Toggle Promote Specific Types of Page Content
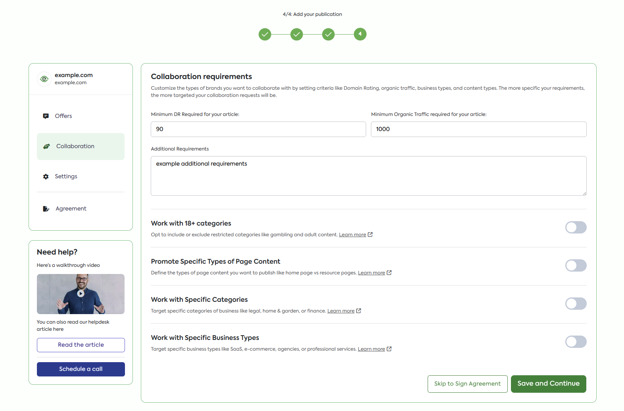This screenshot has width=624, height=411. (x=576, y=266)
